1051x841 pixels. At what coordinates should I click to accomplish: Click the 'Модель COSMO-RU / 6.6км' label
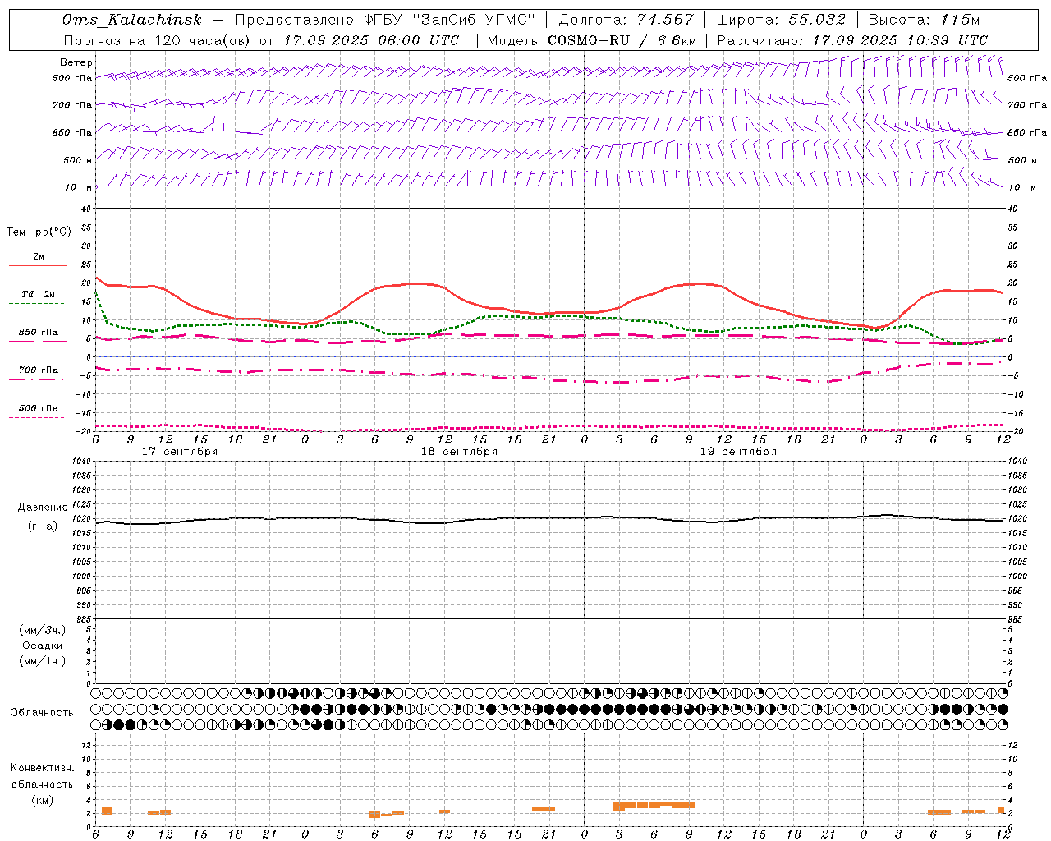tap(592, 40)
